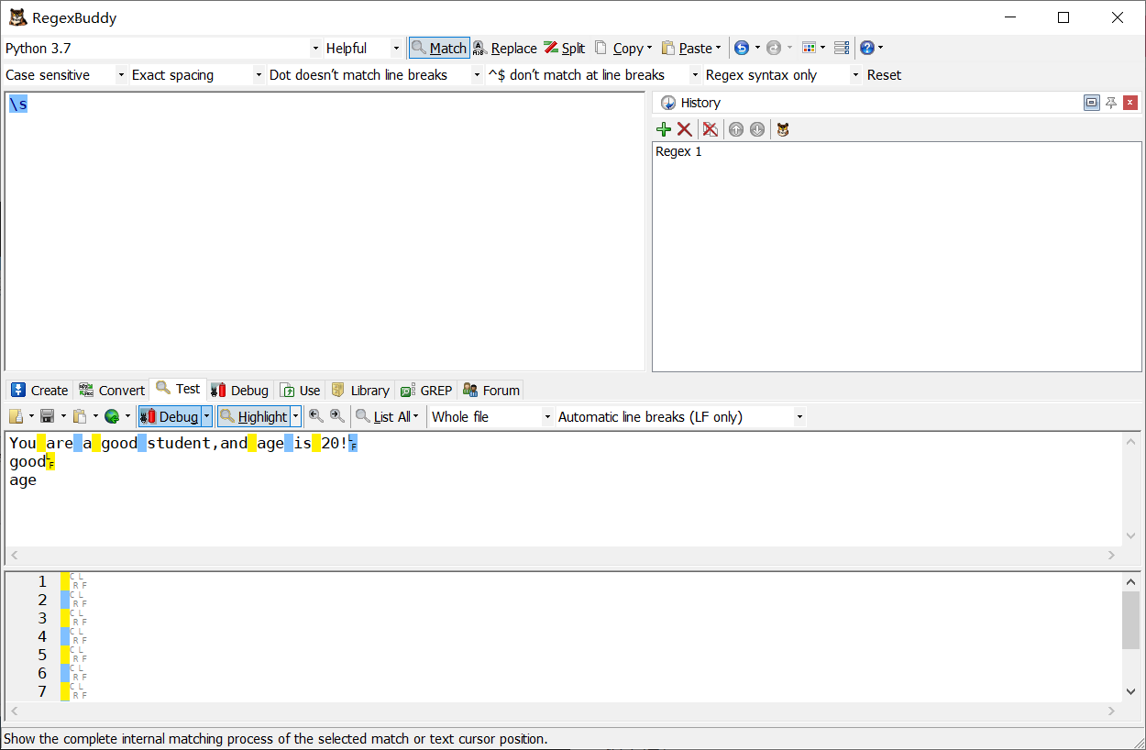
Task: Go to previous match with the magnifier arrow icon
Action: 316,416
